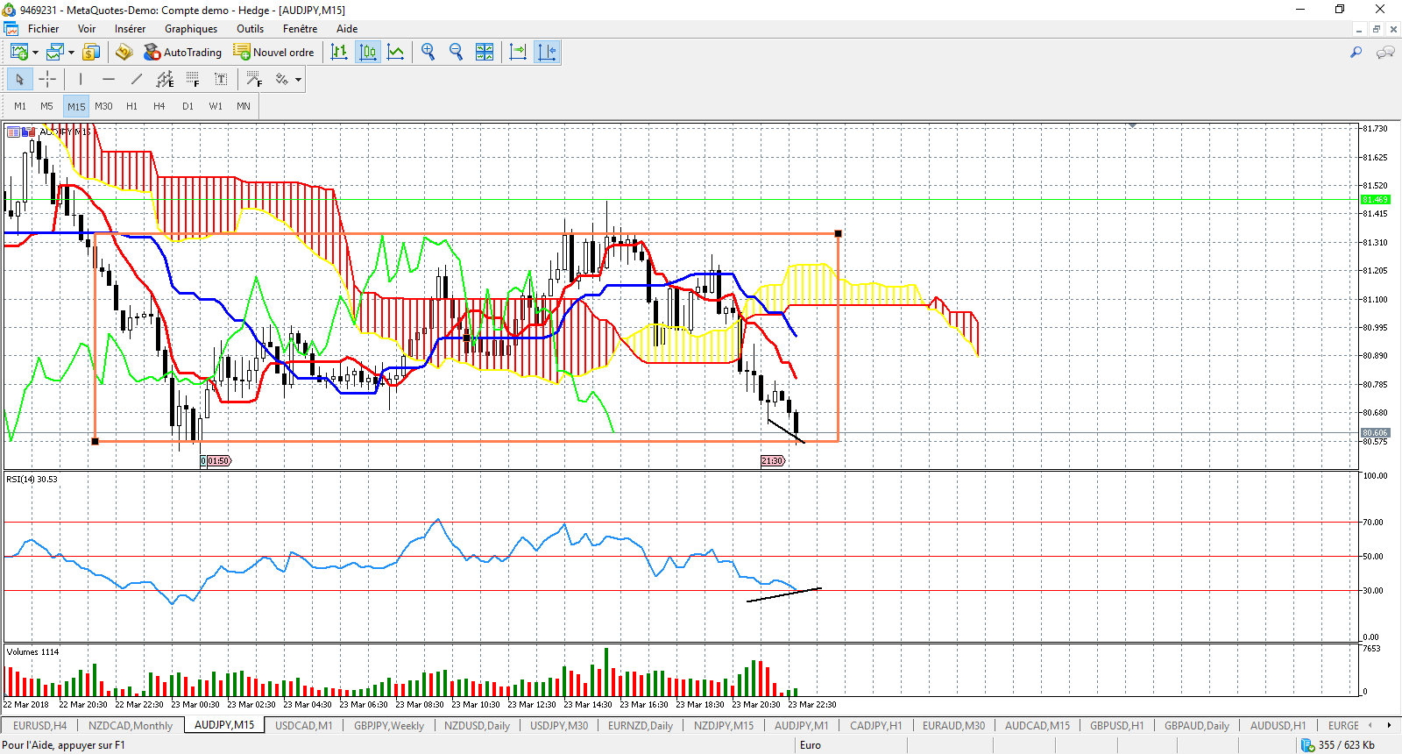1402x754 pixels.
Task: Open the search magnifier at top right
Action: pyautogui.click(x=1356, y=53)
